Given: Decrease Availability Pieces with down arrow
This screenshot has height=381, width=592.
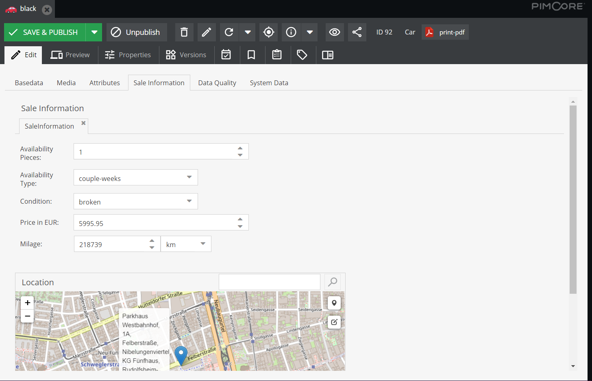Looking at the screenshot, I should tap(240, 155).
